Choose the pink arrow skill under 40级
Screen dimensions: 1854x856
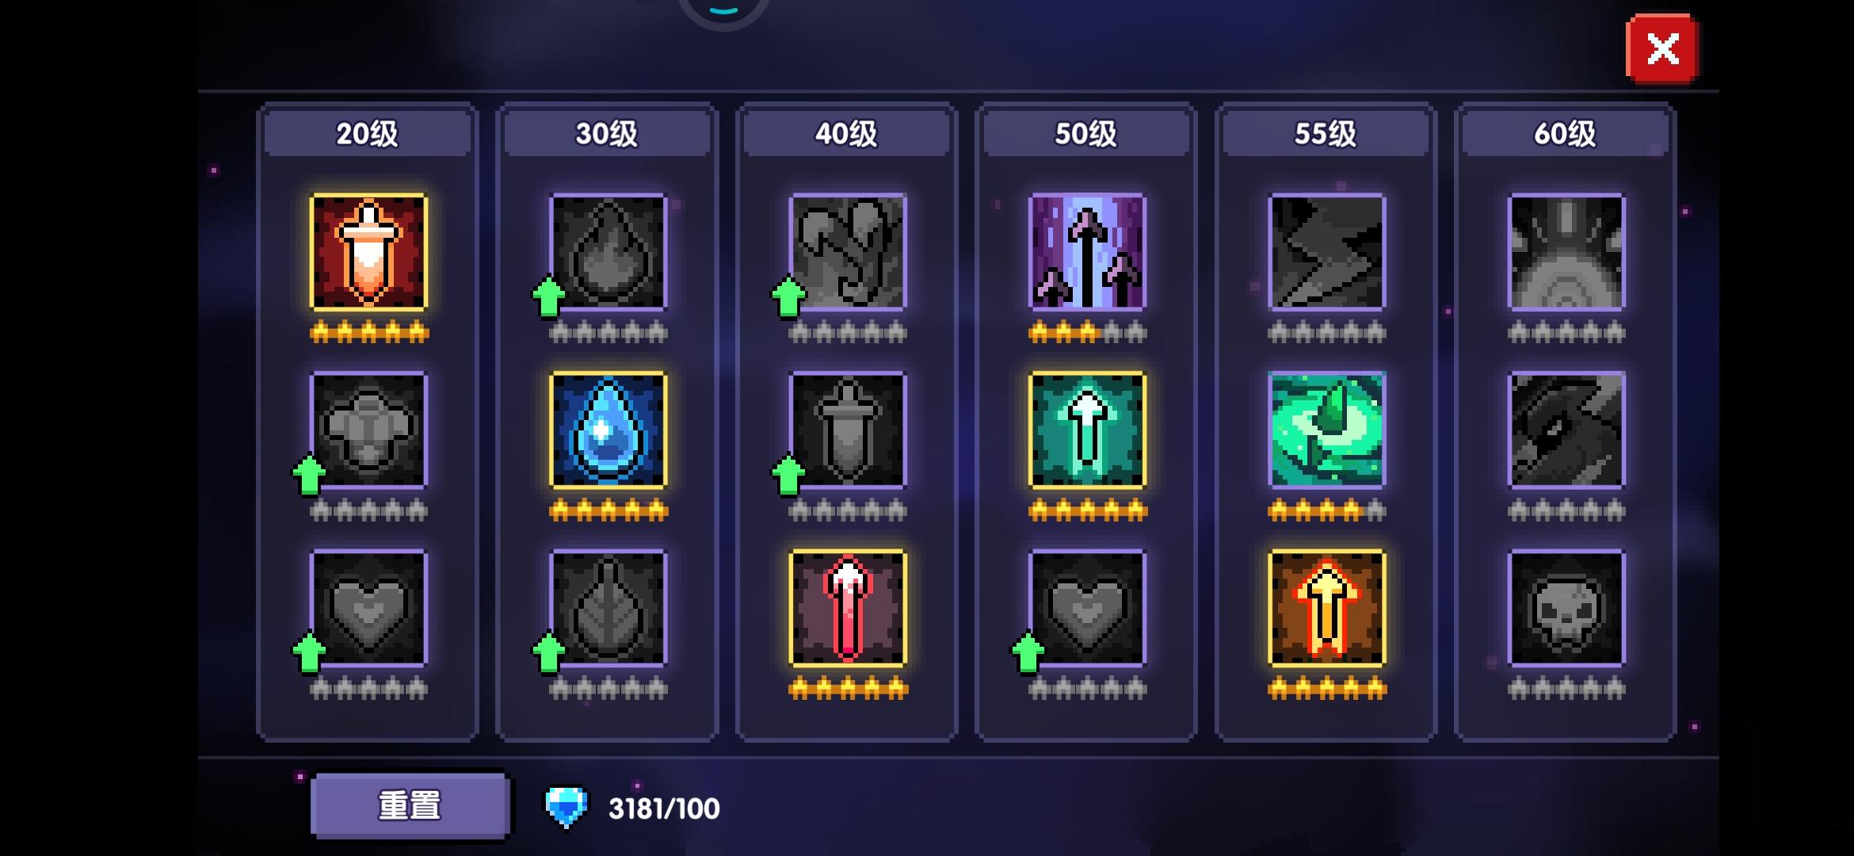(848, 608)
